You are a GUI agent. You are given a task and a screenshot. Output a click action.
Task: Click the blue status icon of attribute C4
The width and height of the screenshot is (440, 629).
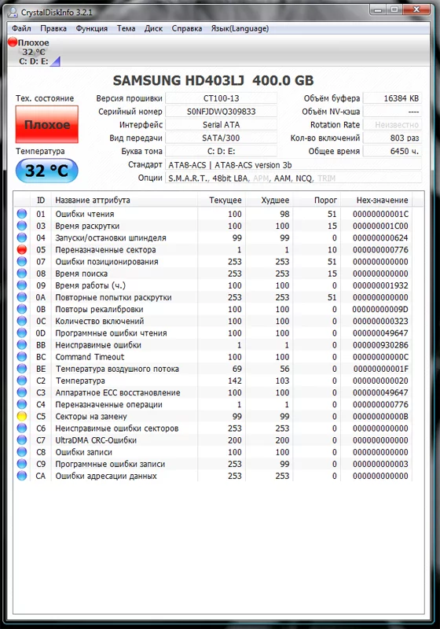(22, 404)
